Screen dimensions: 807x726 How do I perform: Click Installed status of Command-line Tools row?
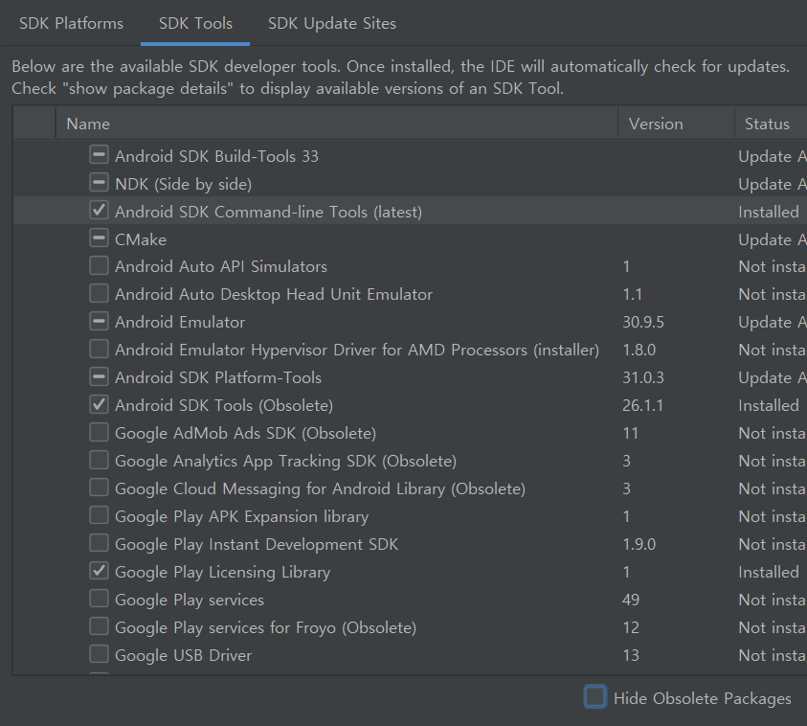point(769,212)
